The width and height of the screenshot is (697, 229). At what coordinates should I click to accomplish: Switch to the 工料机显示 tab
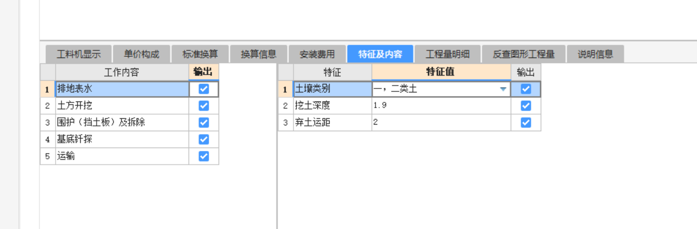click(x=78, y=54)
